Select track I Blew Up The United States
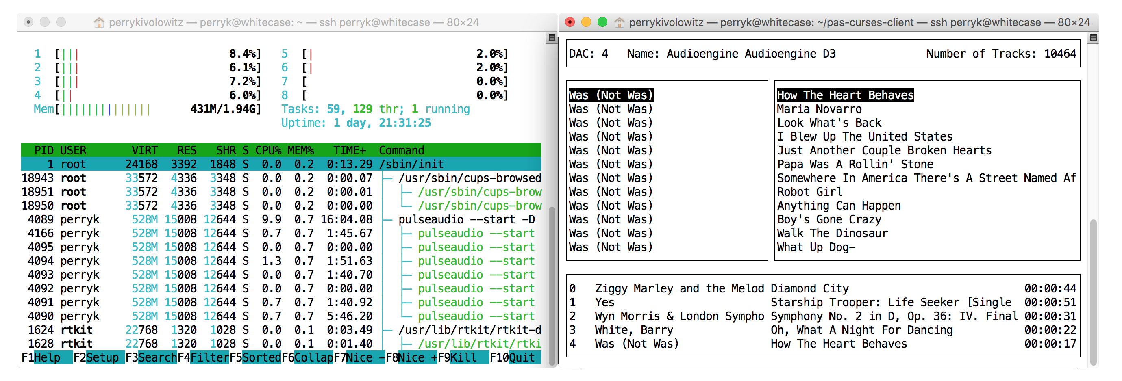This screenshot has width=1122, height=381. click(865, 137)
